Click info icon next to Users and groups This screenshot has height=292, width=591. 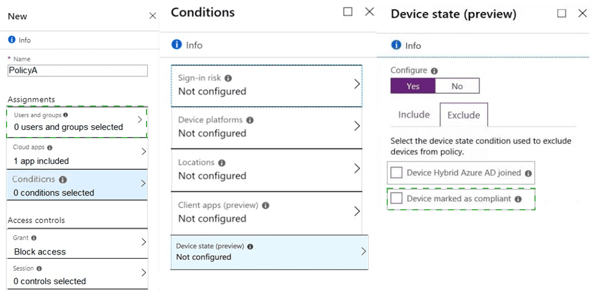(66, 115)
